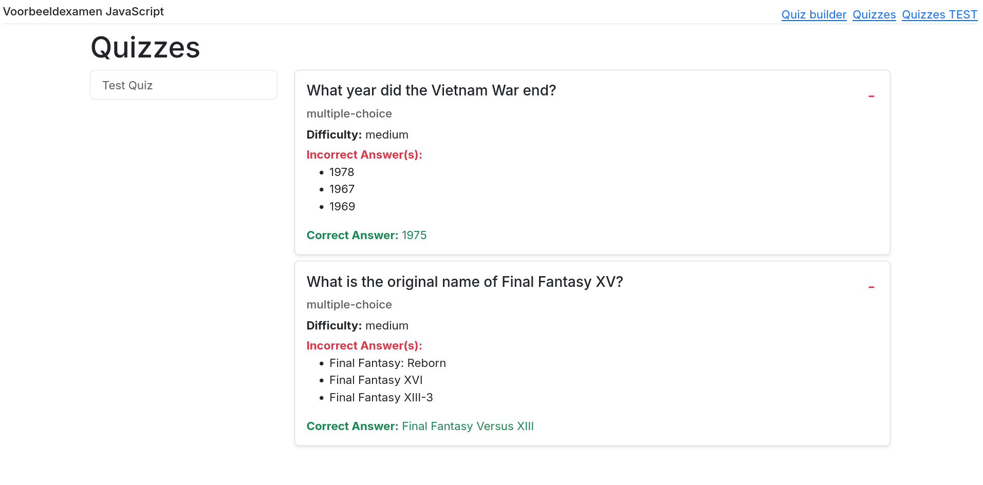
Task: Remove the Final Fantasy XV question
Action: pyautogui.click(x=871, y=287)
